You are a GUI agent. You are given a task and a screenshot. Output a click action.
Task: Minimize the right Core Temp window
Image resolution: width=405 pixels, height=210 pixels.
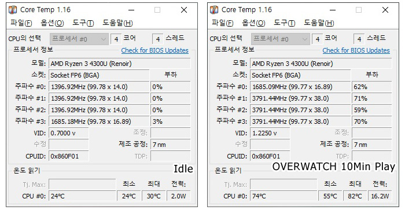point(333,10)
